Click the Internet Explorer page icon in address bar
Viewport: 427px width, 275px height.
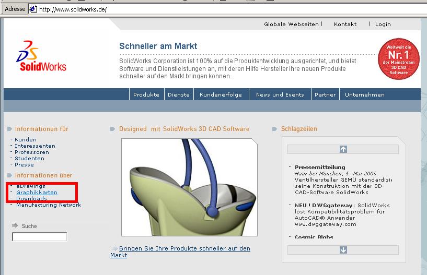pyautogui.click(x=33, y=9)
